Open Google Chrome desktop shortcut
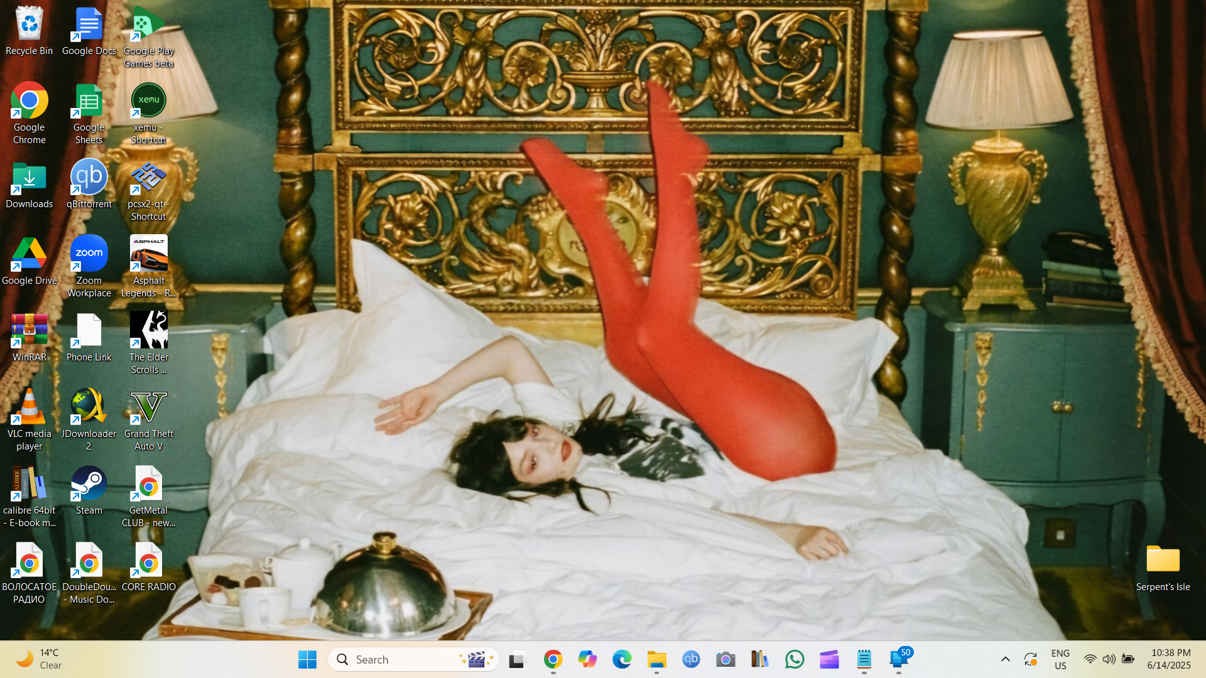 [29, 114]
